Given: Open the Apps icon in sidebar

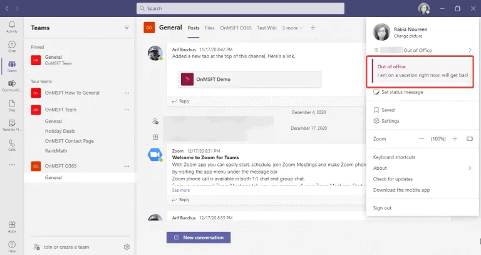Looking at the screenshot, I should point(11,225).
